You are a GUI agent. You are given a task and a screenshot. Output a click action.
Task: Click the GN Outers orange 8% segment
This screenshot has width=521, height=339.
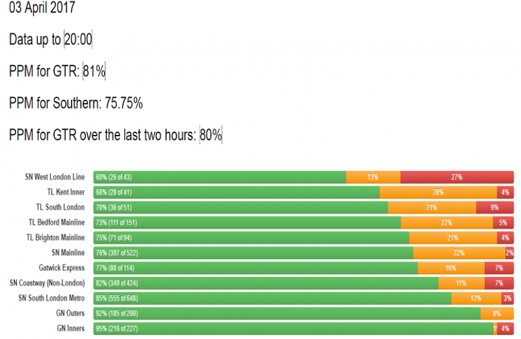pos(497,313)
